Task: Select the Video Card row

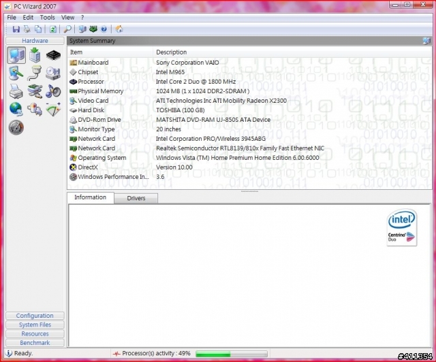Action: (x=249, y=101)
